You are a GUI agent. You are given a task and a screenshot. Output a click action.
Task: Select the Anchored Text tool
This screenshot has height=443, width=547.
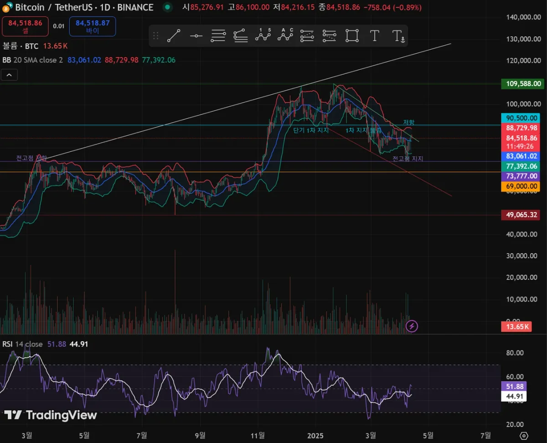coord(397,36)
